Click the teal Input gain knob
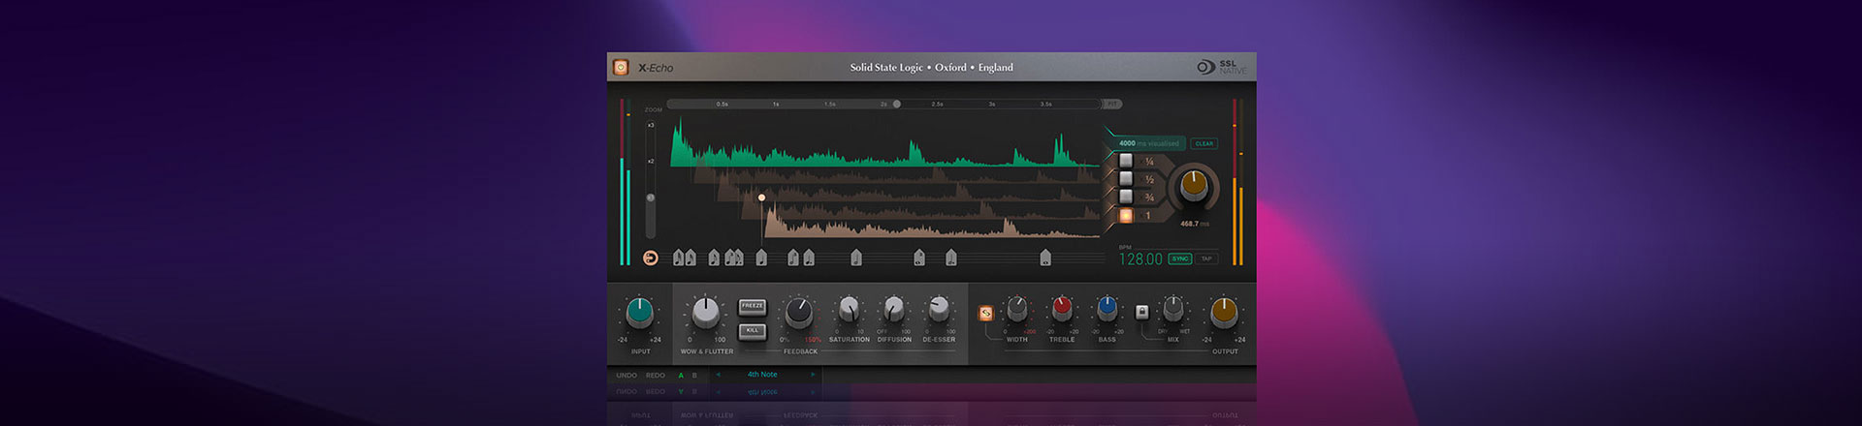Image resolution: width=1862 pixels, height=426 pixels. tap(640, 312)
